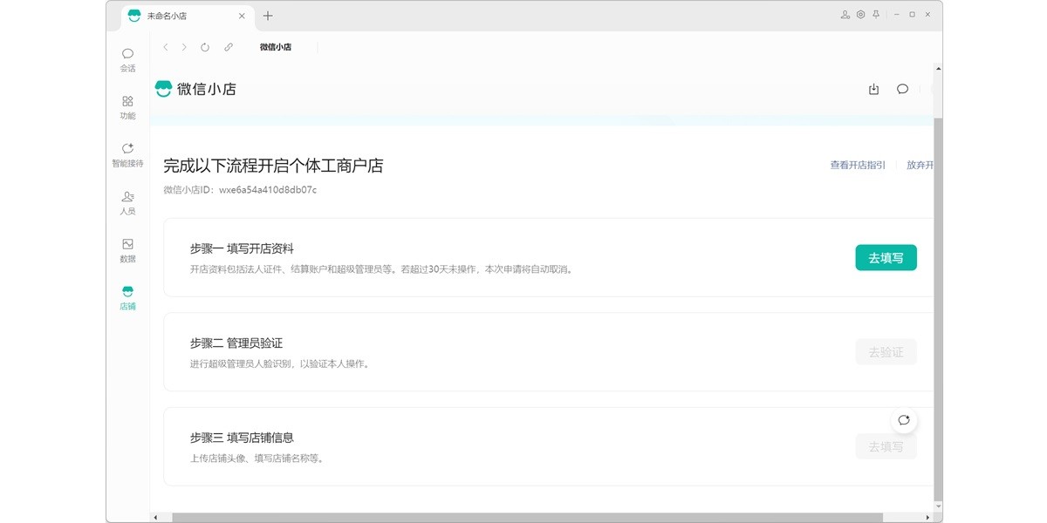The image size is (1047, 523).
Task: Click the 去填写 button for 步骤一
Action: [886, 258]
